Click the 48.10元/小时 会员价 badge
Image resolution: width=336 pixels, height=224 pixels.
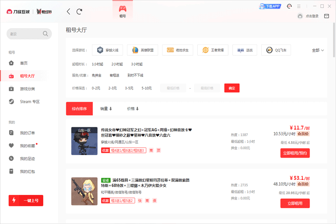(291, 184)
